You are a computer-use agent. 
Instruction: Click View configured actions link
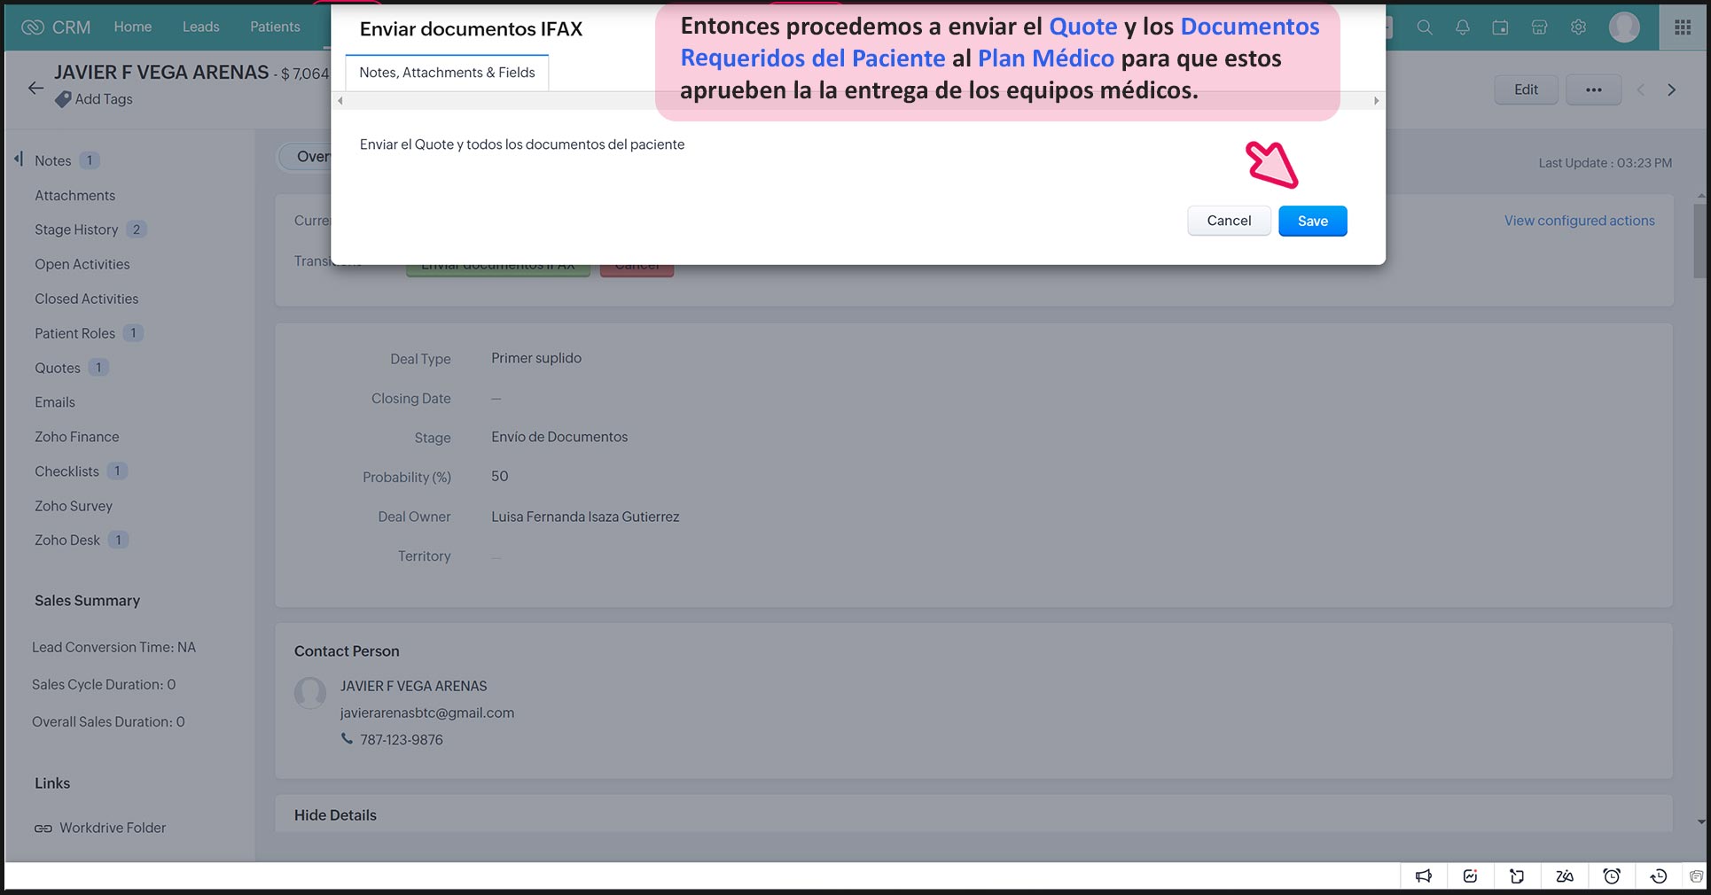click(x=1579, y=221)
